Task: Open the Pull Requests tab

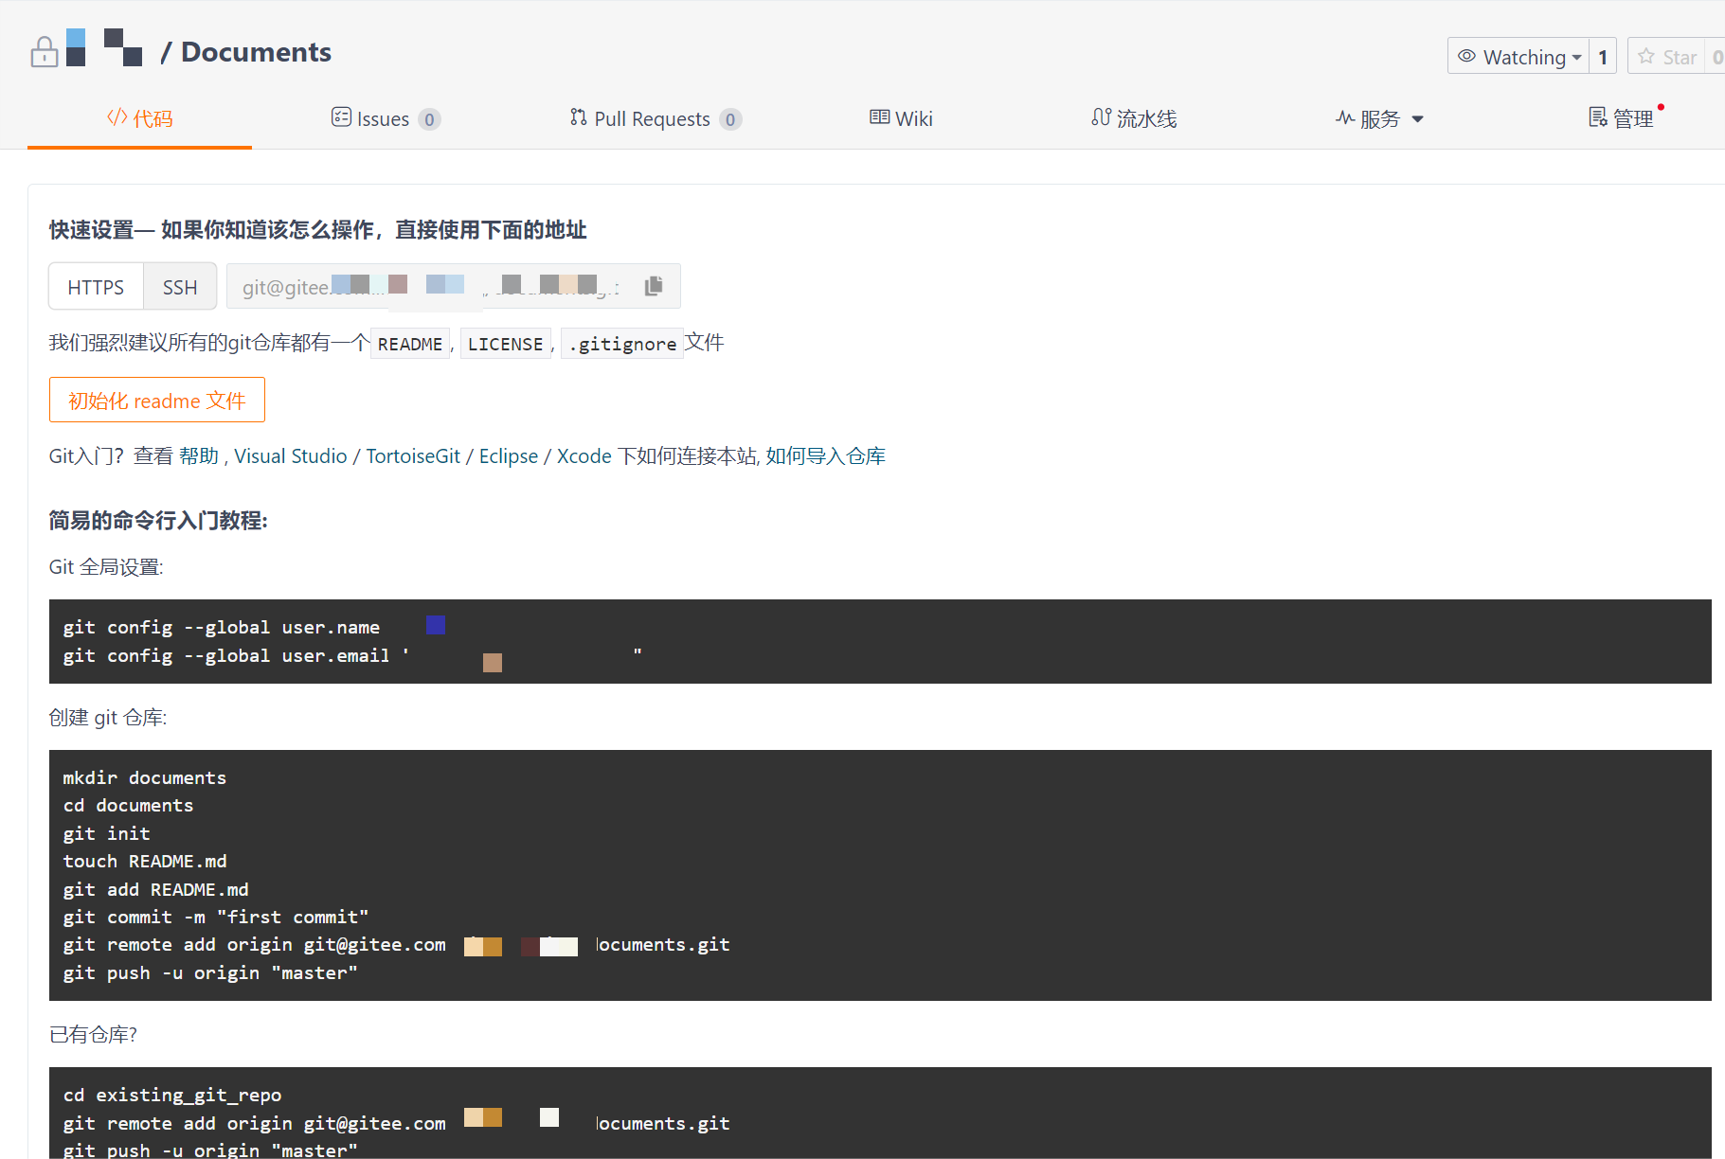Action: click(656, 118)
